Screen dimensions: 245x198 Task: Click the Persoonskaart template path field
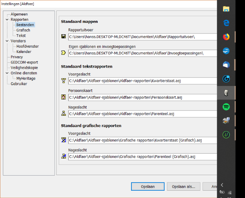coord(142,97)
